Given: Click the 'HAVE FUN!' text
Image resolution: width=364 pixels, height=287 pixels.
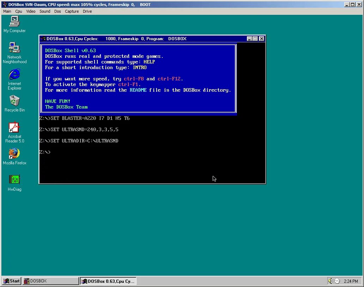Looking at the screenshot, I should tap(57, 101).
